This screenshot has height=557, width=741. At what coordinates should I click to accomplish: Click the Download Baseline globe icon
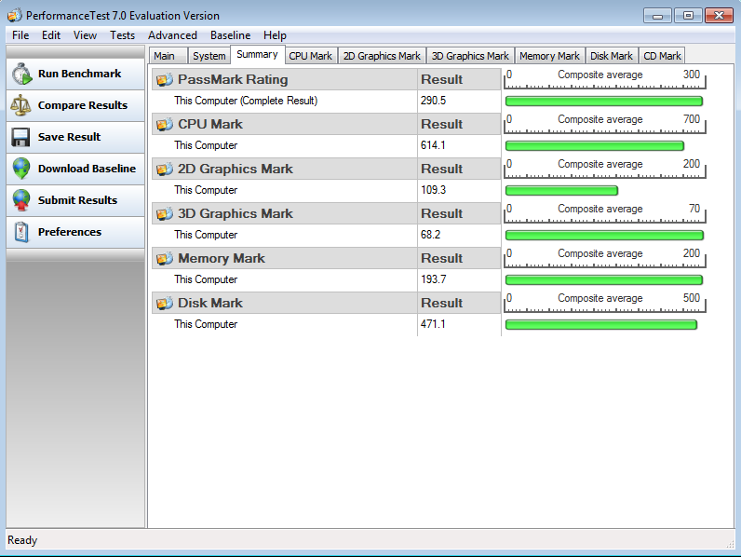pyautogui.click(x=21, y=169)
